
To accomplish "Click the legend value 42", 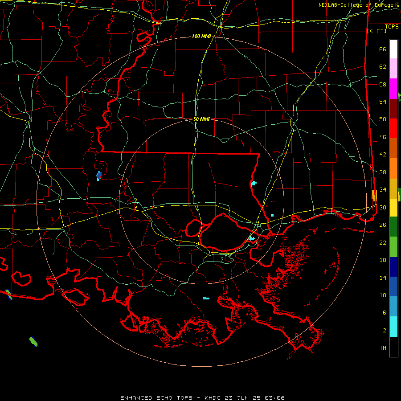I will click(383, 155).
